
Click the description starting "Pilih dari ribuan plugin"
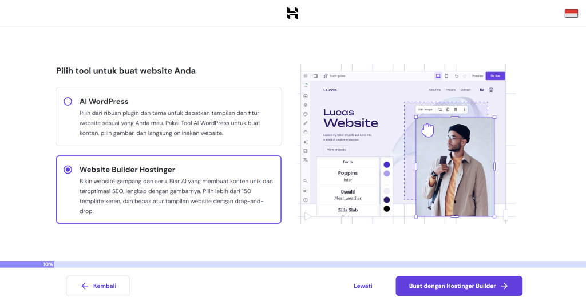[170, 123]
